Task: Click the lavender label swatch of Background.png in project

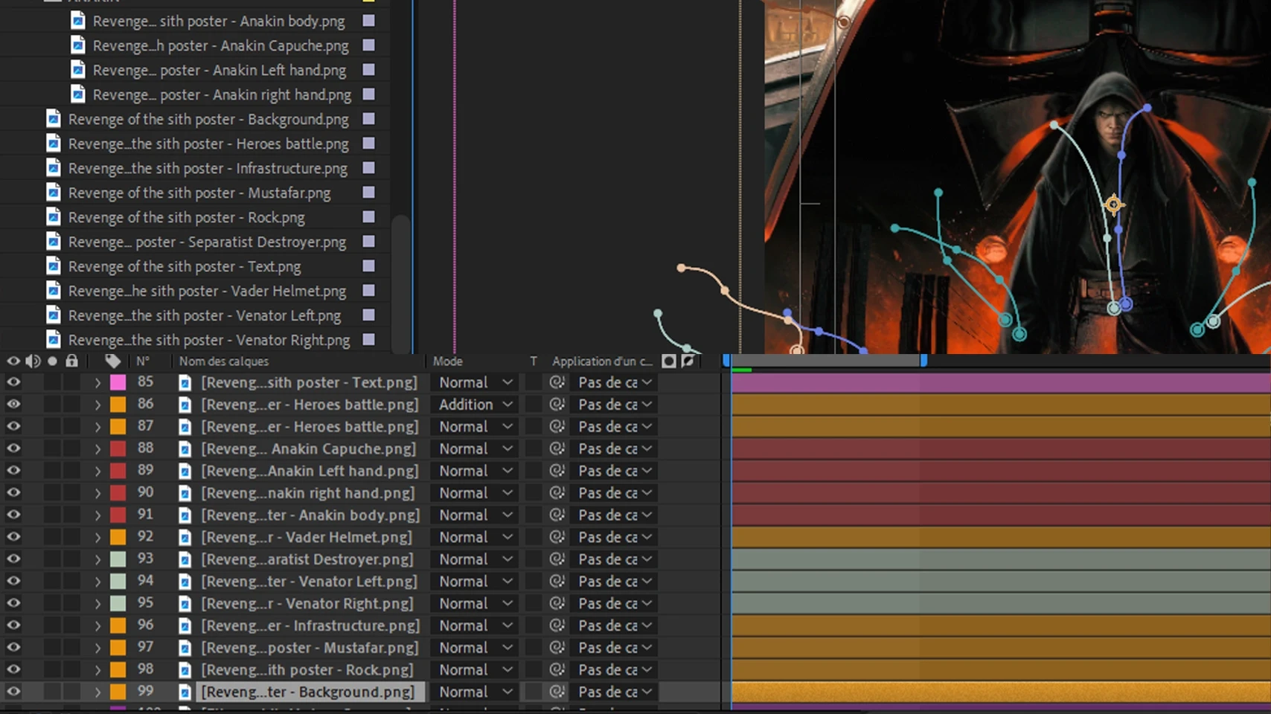Action: pos(368,119)
